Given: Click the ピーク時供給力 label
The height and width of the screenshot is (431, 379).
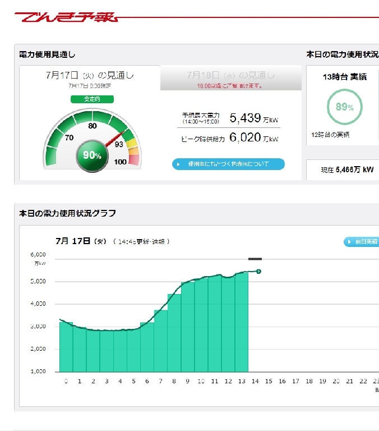Looking at the screenshot, I should point(203,139).
